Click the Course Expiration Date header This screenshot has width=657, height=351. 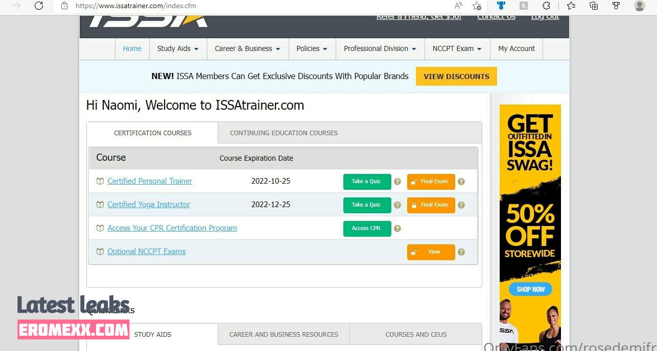pyautogui.click(x=256, y=158)
